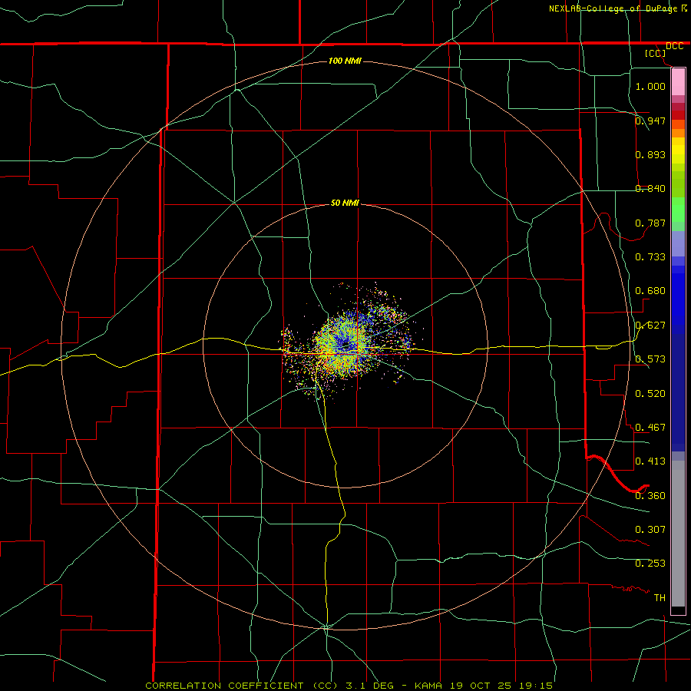The image size is (691, 691).
Task: Click the 0.840 legend value
Action: pyautogui.click(x=650, y=189)
